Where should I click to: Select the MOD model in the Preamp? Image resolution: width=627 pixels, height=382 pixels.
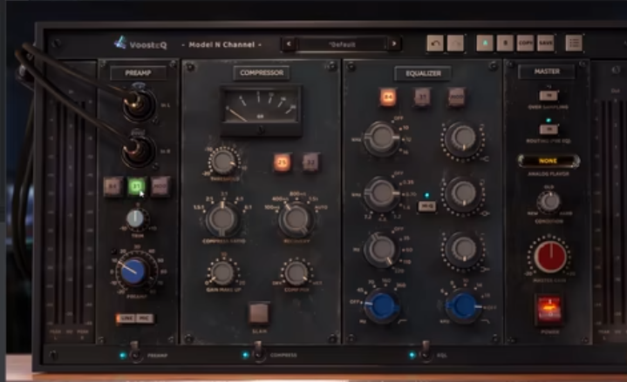tap(160, 186)
